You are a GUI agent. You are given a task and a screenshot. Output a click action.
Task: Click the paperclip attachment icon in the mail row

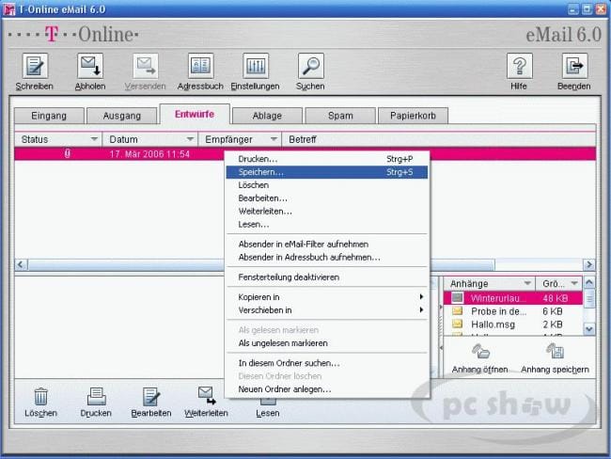tap(67, 153)
